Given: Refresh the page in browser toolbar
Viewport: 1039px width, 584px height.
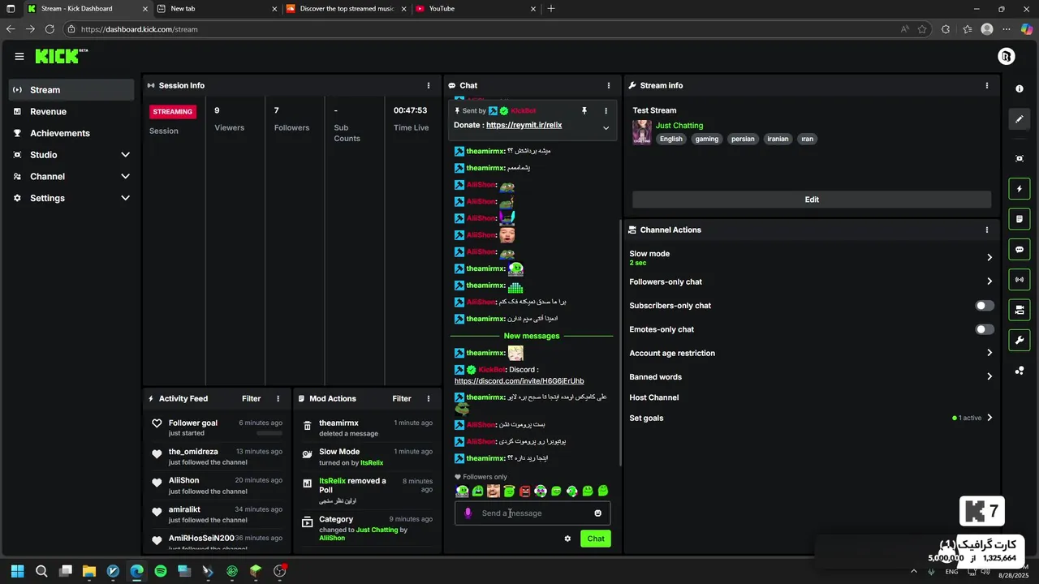Looking at the screenshot, I should point(50,29).
